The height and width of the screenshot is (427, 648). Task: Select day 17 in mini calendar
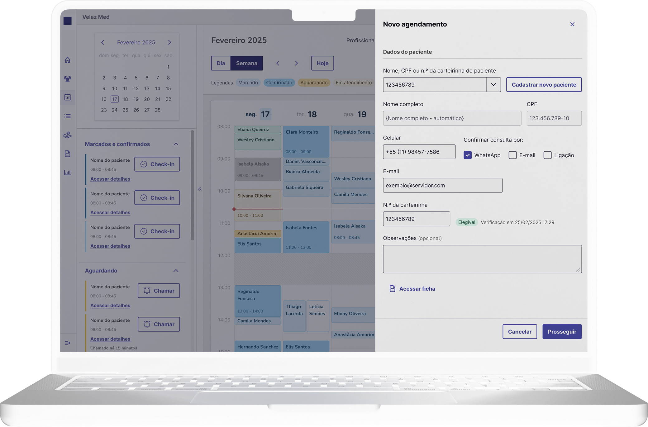click(115, 99)
